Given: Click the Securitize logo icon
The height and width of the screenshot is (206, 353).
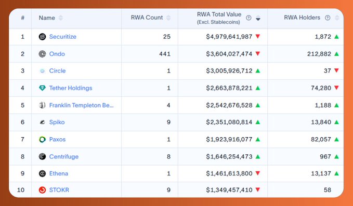Looking at the screenshot, I should pyautogui.click(x=42, y=37).
